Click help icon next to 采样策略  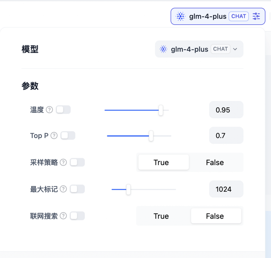[x=63, y=162]
